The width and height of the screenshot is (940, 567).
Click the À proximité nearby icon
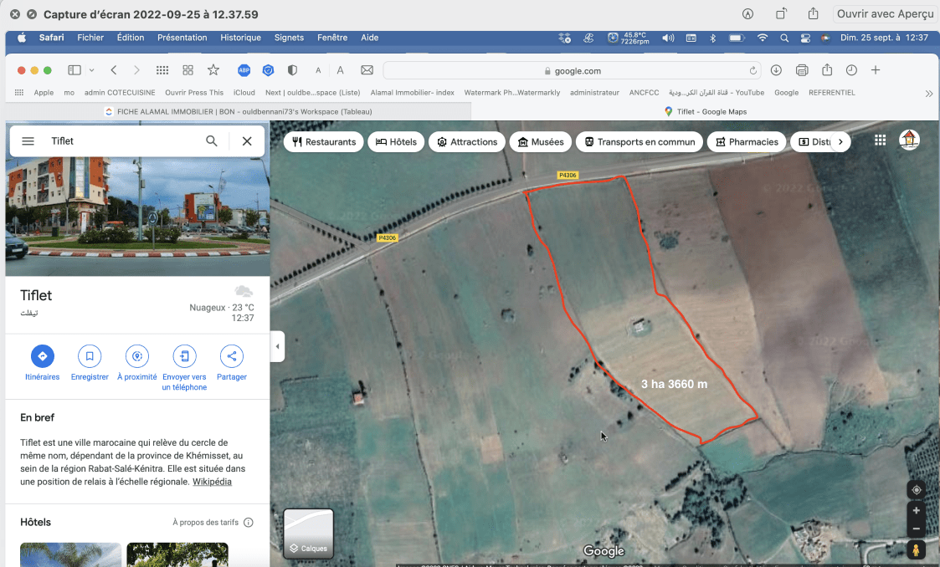[136, 356]
